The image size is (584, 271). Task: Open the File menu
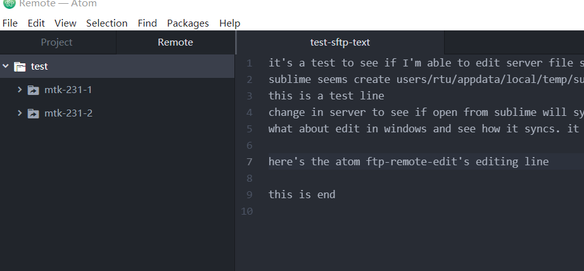click(x=10, y=23)
